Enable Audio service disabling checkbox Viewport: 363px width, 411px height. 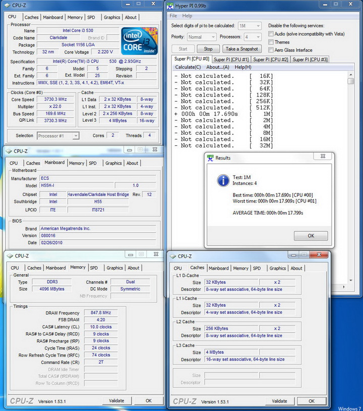point(271,34)
